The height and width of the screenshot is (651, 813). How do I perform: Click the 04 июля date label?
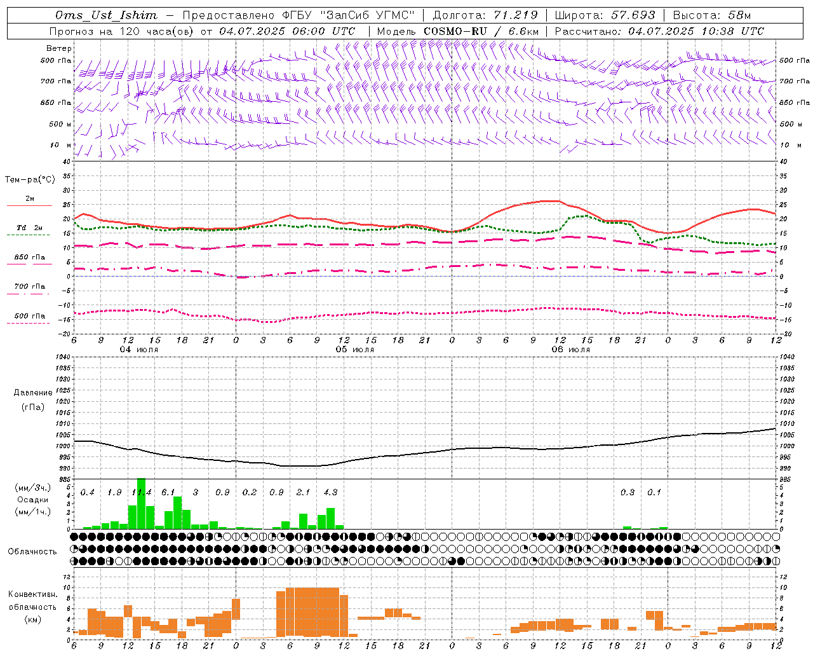(139, 350)
